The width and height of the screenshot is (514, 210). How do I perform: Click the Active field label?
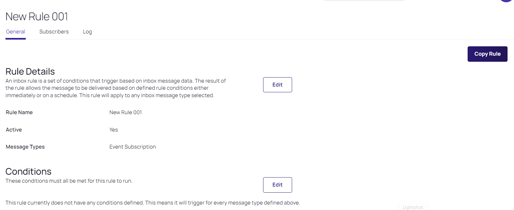(14, 130)
